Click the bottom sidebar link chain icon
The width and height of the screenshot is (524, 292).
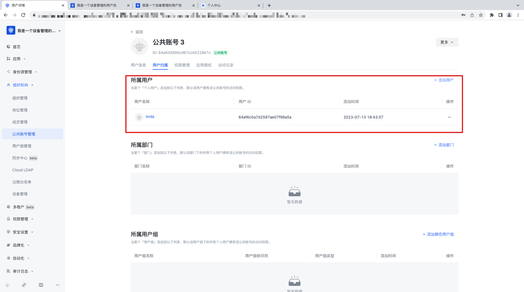(24, 285)
